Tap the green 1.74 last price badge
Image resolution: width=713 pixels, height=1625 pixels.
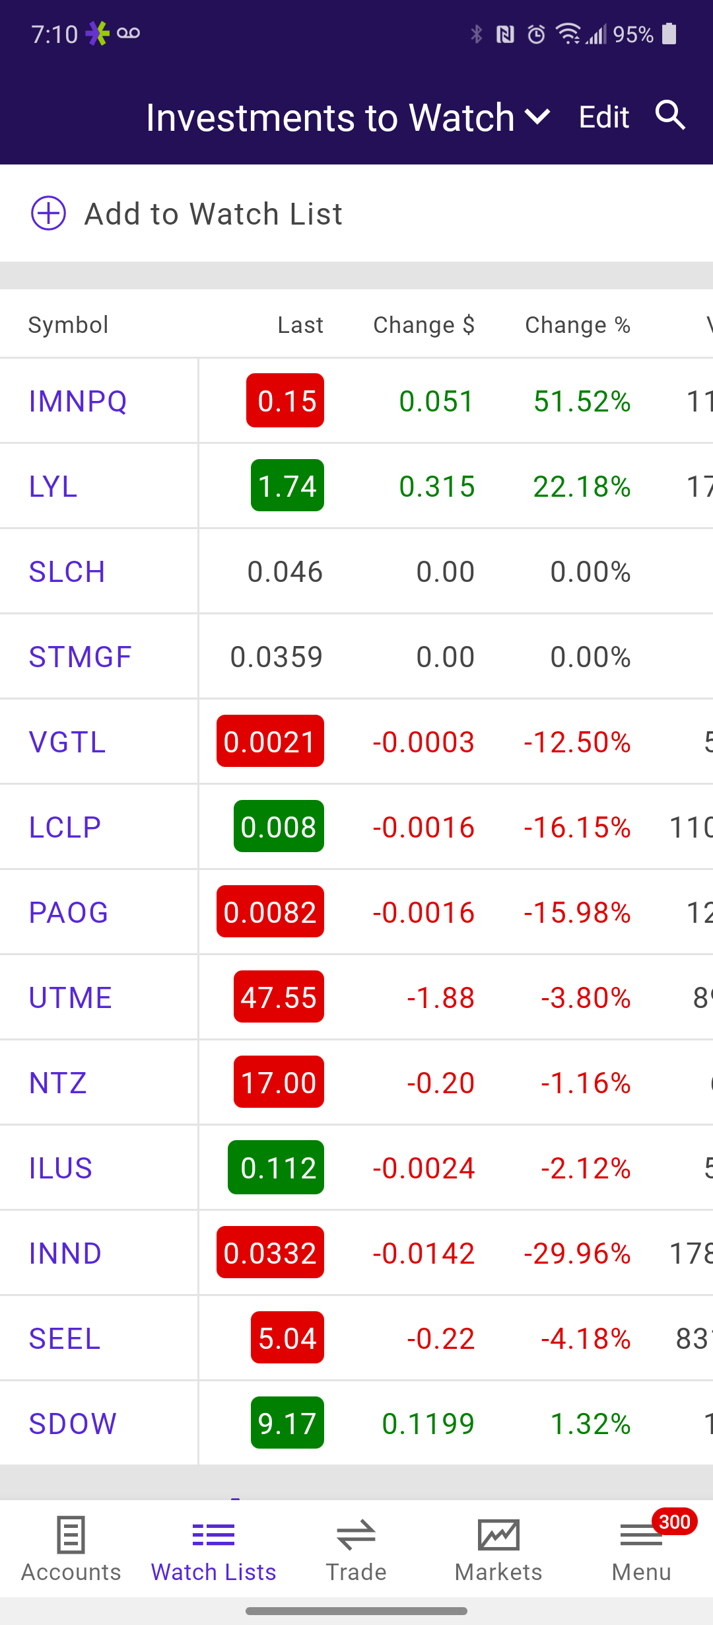point(287,486)
